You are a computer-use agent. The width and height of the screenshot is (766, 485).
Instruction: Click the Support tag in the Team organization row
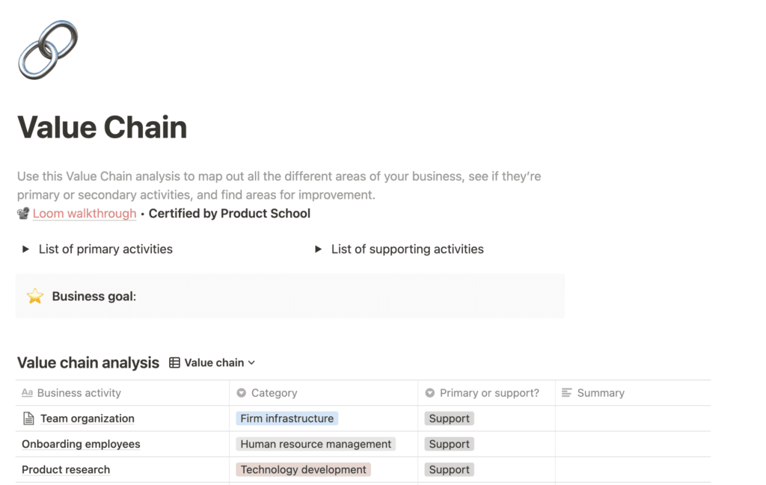449,418
